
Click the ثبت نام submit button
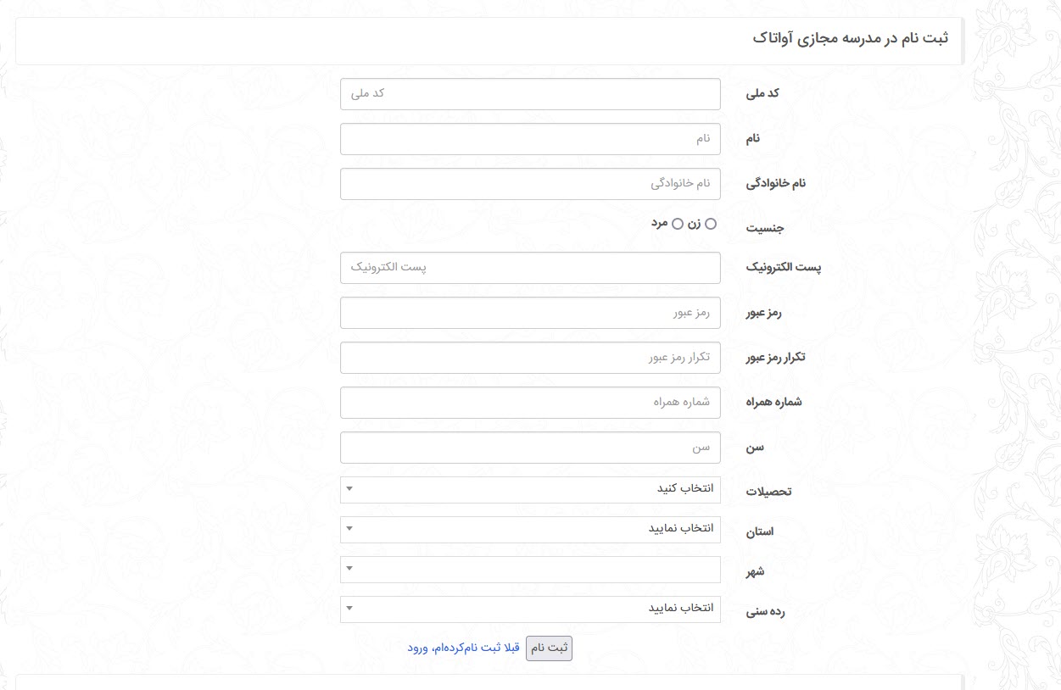[549, 648]
